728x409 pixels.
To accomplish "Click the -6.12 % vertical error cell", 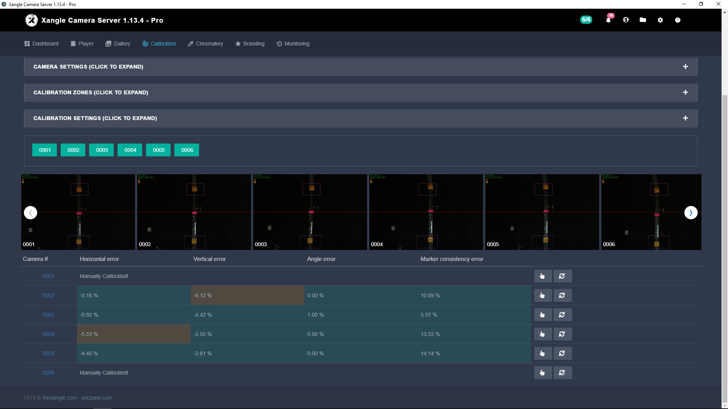I will click(248, 295).
